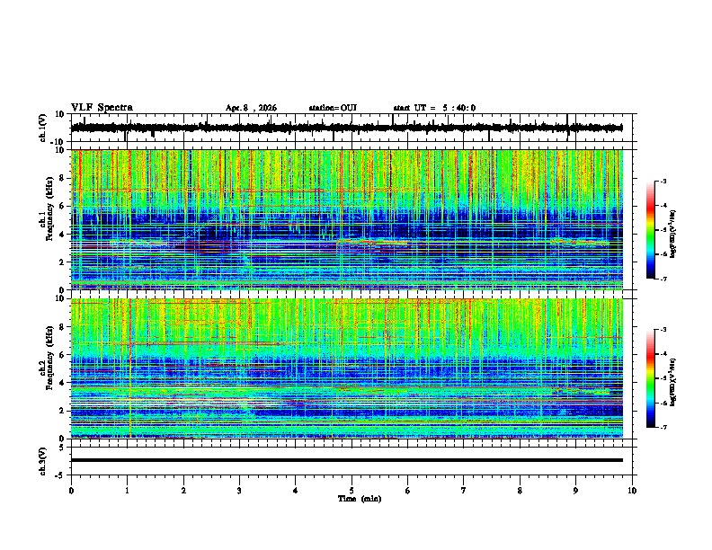Click time axis tick label "5"
The height and width of the screenshot is (550, 712).
coord(352,491)
